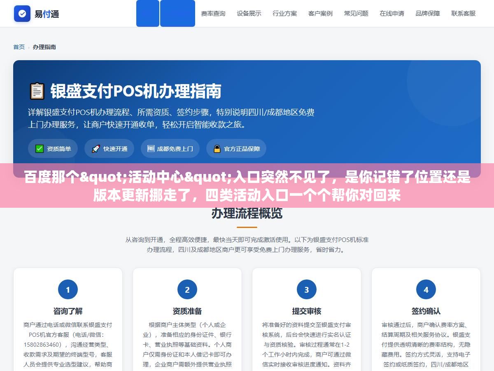Screen dimensions: 494x371
Task: Open 联系客服 navigation link
Action: (464, 14)
